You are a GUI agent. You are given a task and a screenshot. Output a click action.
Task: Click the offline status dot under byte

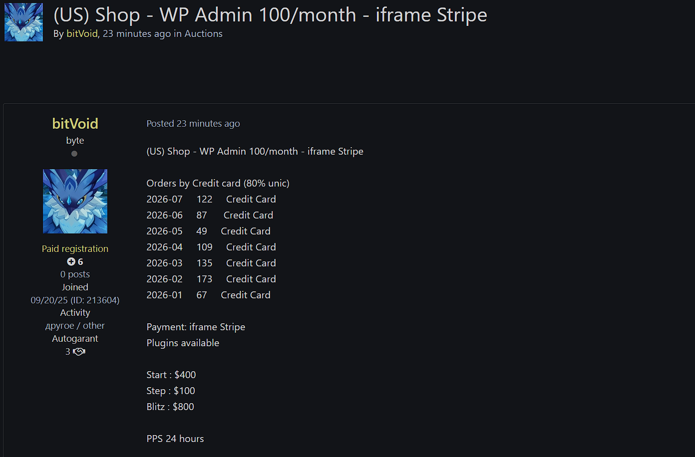74,154
